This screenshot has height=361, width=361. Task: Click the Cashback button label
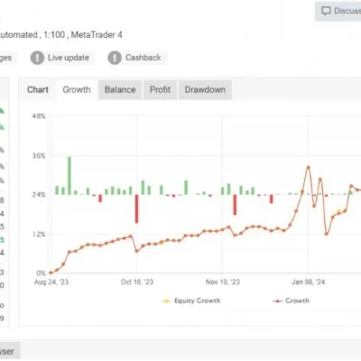[143, 58]
